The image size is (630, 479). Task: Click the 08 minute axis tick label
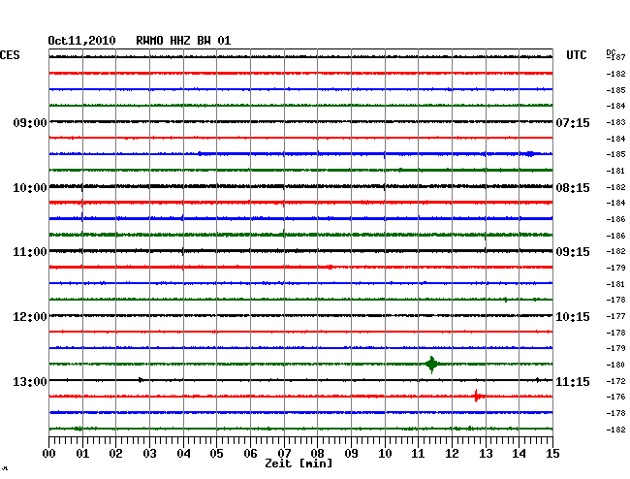click(x=317, y=453)
